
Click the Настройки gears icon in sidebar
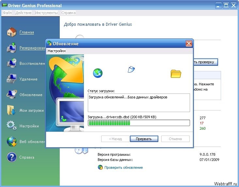[x=11, y=125]
